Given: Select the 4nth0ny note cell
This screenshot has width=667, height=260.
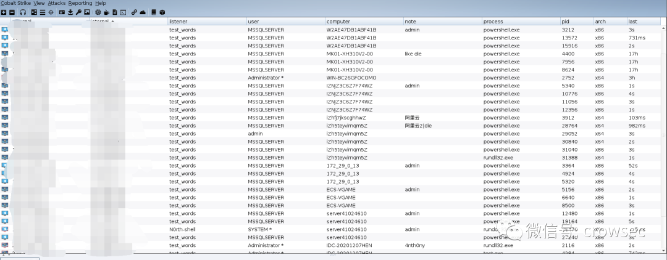Looking at the screenshot, I should tap(415, 245).
